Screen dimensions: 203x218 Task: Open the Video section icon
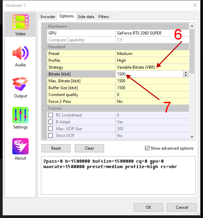[20, 22]
